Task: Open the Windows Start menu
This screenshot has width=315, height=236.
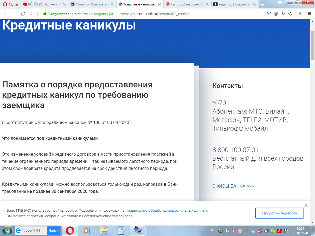Action: coord(7,231)
